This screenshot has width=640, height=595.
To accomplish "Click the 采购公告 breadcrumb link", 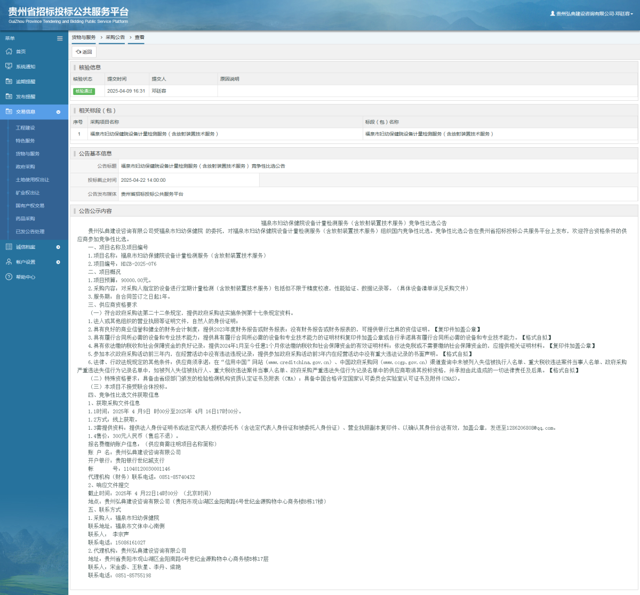I will [115, 37].
